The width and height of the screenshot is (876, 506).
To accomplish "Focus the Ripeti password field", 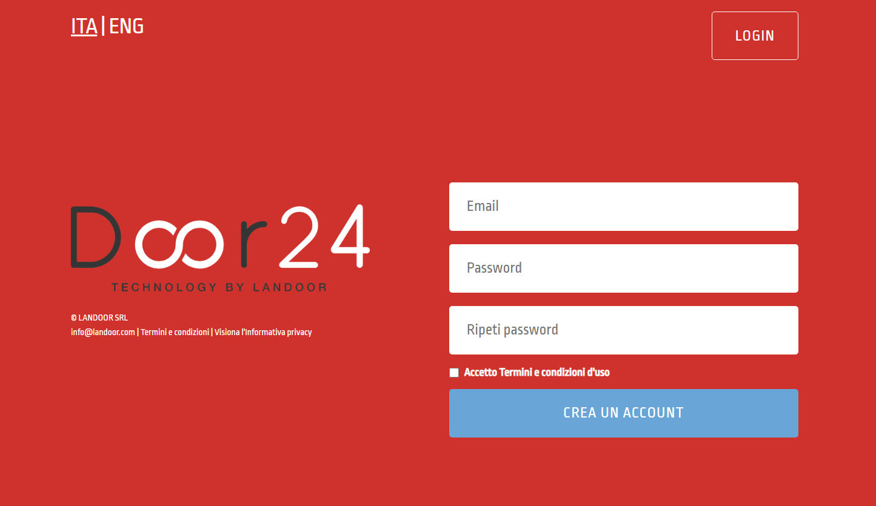I will pyautogui.click(x=624, y=330).
